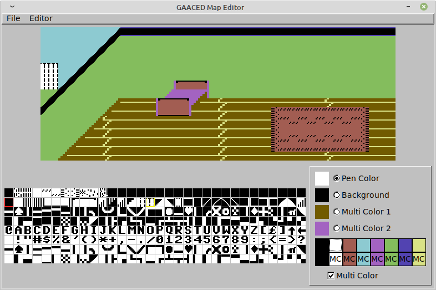Select the Pen Color radio button
Image resolution: width=436 pixels, height=290 pixels.
tap(337, 178)
